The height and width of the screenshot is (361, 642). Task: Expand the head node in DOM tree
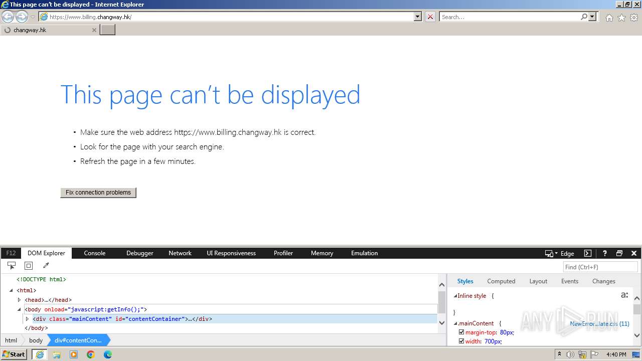(x=19, y=300)
